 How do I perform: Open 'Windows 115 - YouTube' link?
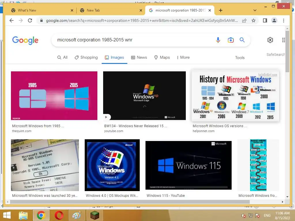166,196
